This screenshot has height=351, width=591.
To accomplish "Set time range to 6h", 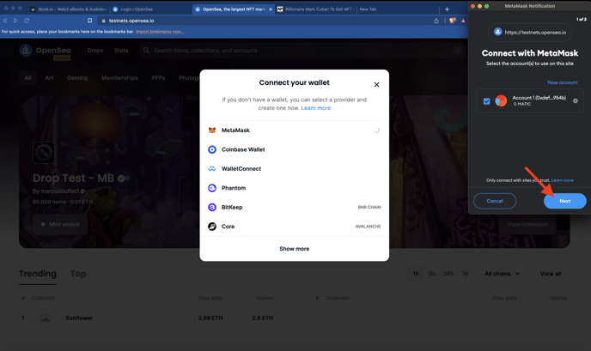I will 432,274.
